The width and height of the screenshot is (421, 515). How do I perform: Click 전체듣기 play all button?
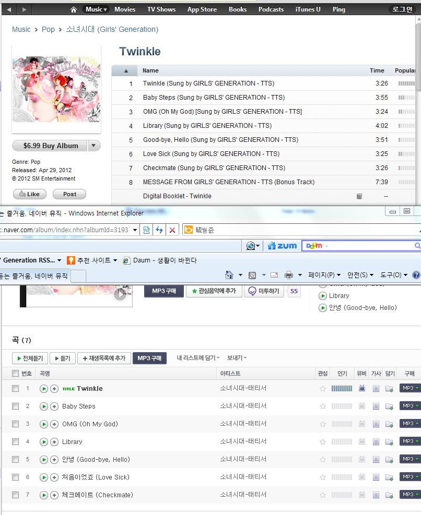tap(30, 358)
